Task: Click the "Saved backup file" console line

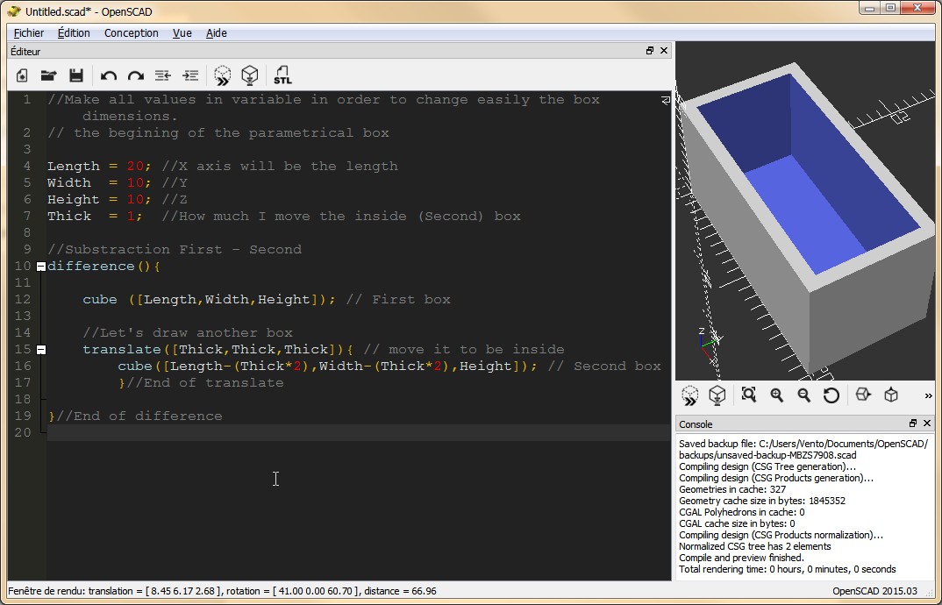Action: pos(803,450)
